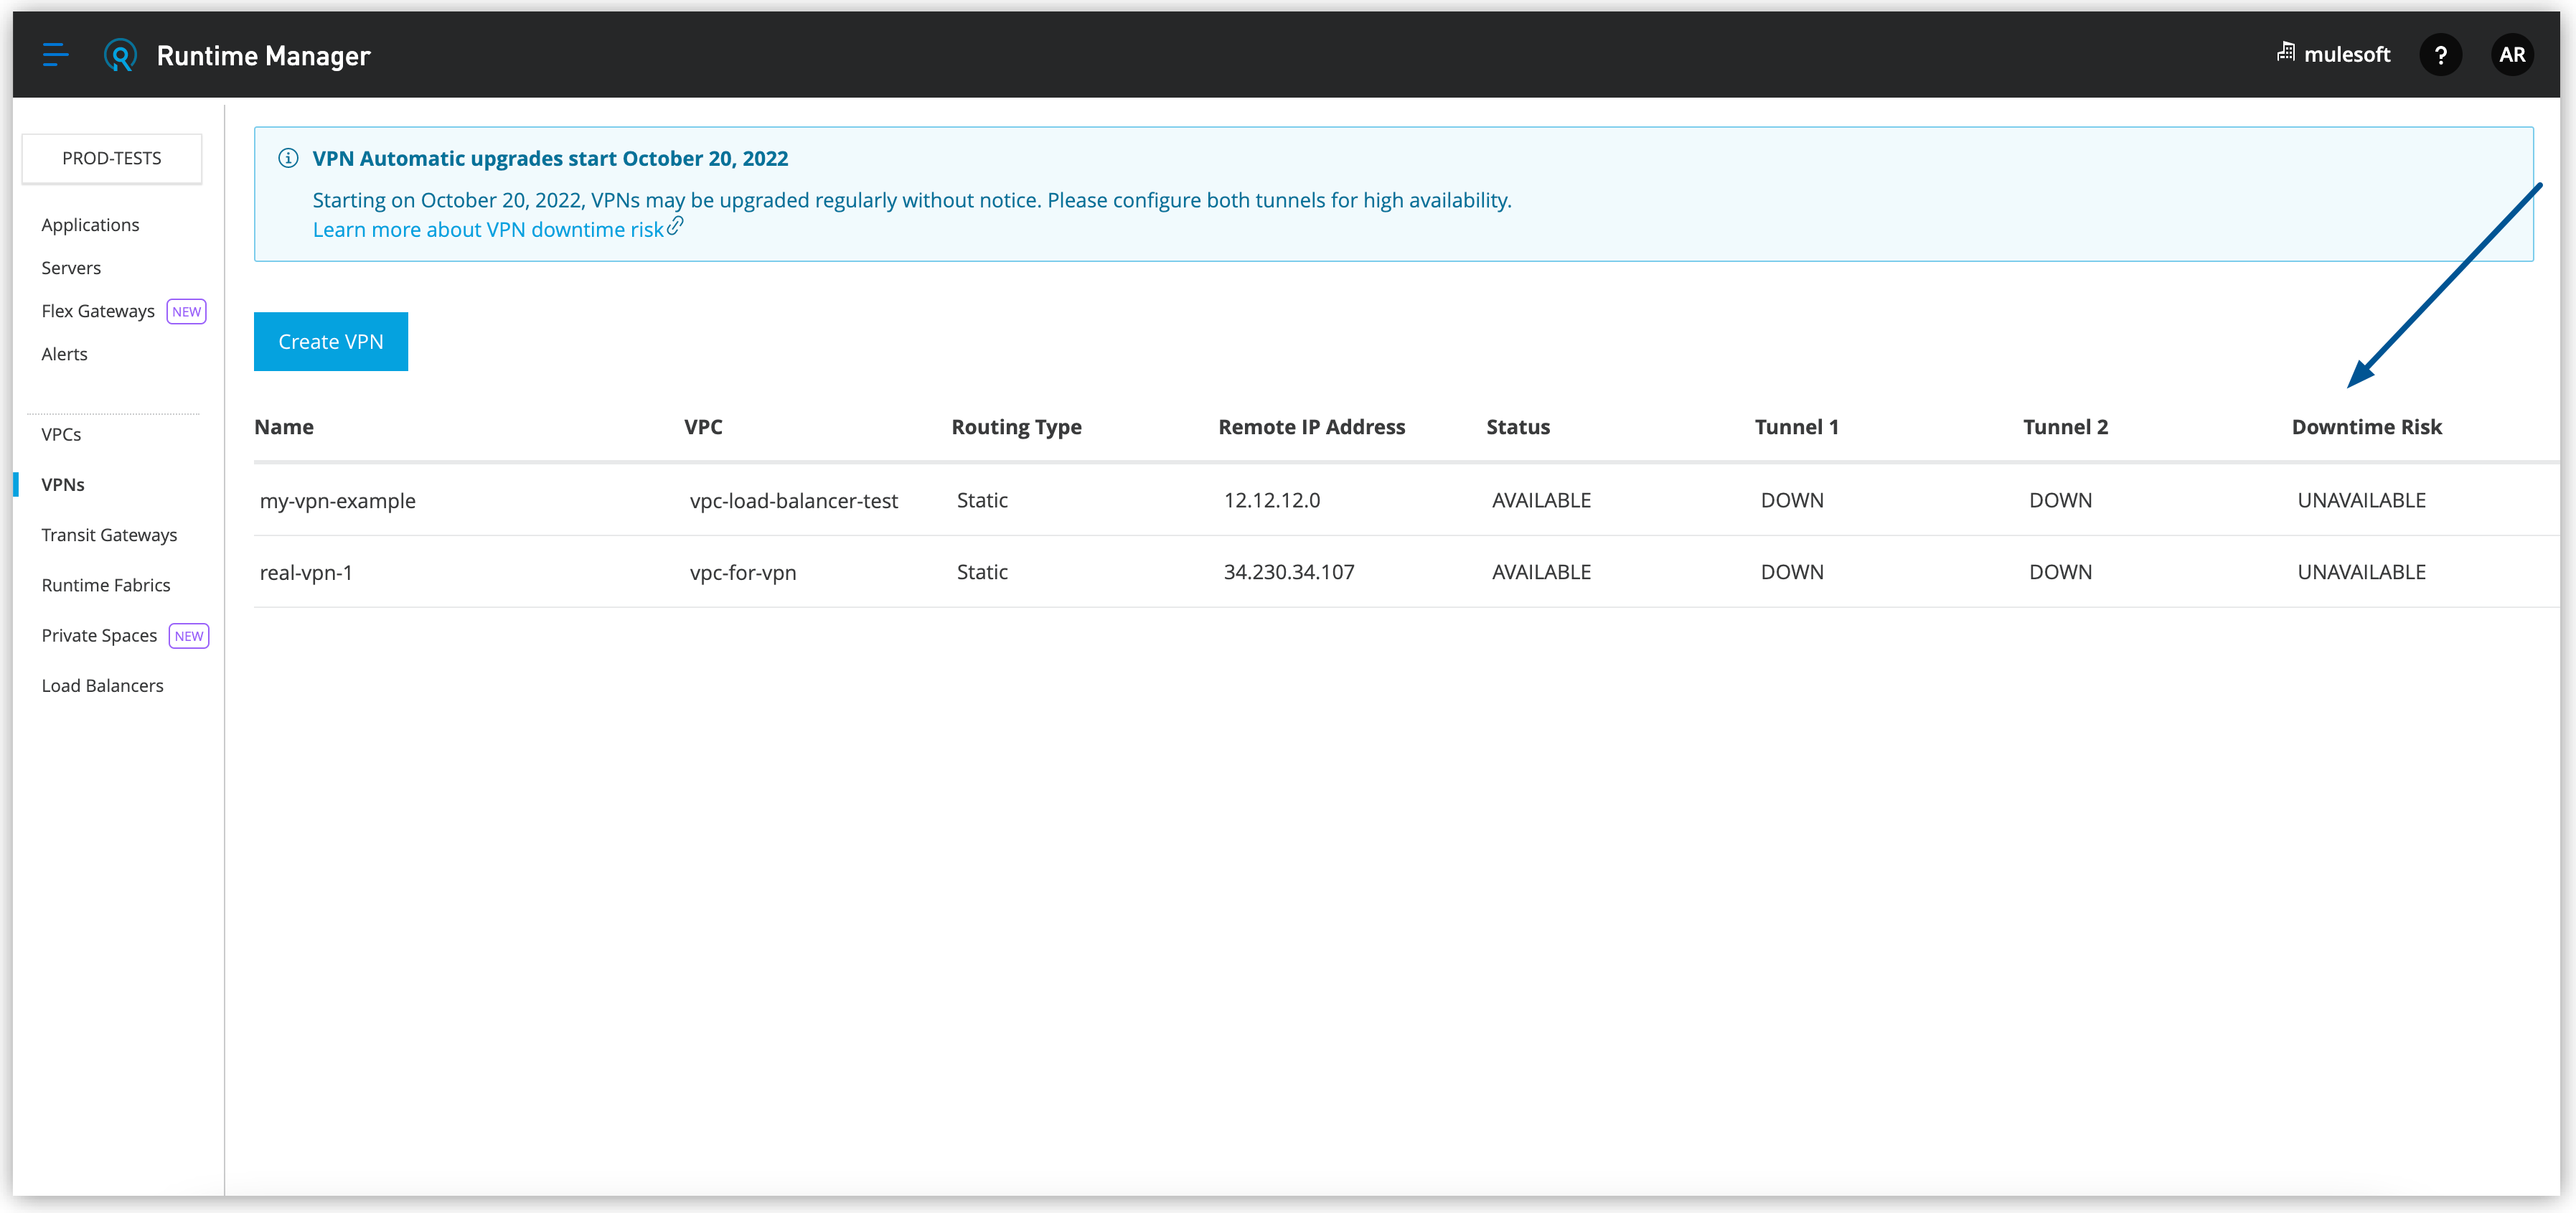The width and height of the screenshot is (2576, 1213).
Task: Open Transit Gateways from the sidebar
Action: click(109, 534)
